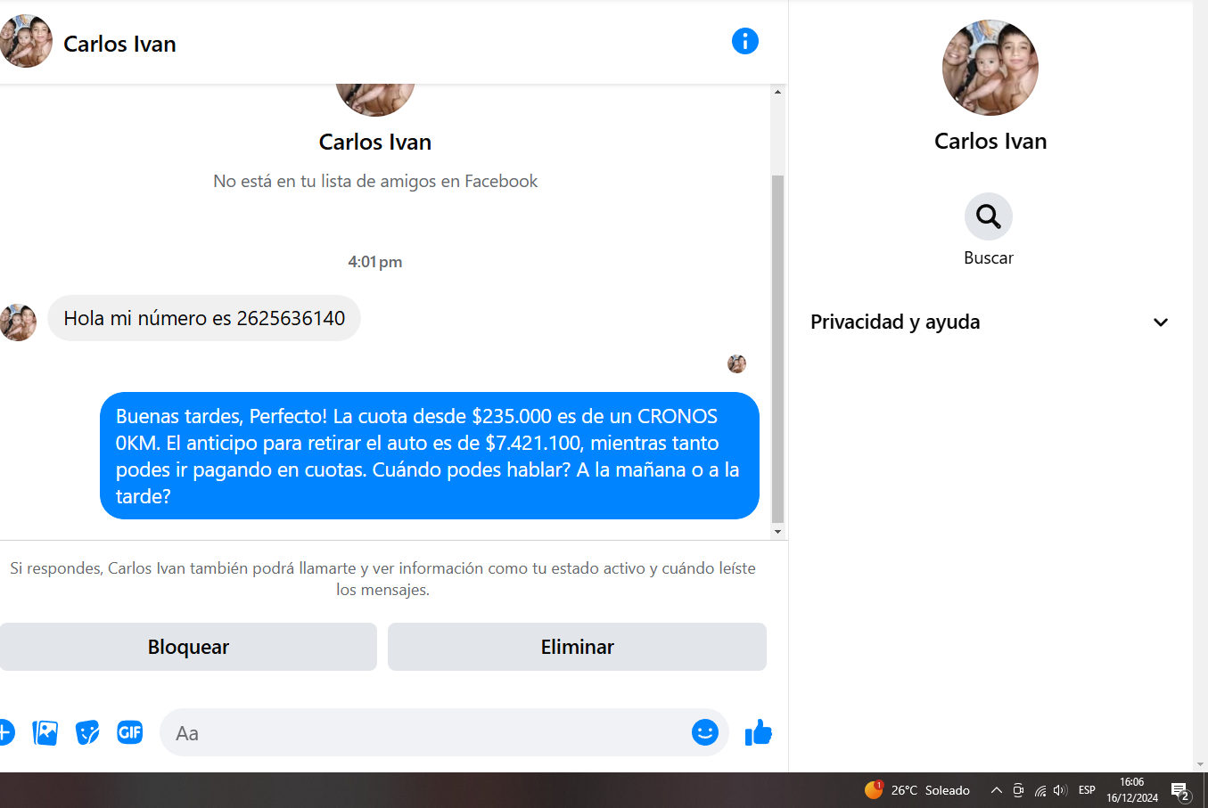The height and width of the screenshot is (808, 1208).
Task: Open Windows notification center in taskbar
Action: [1180, 791]
